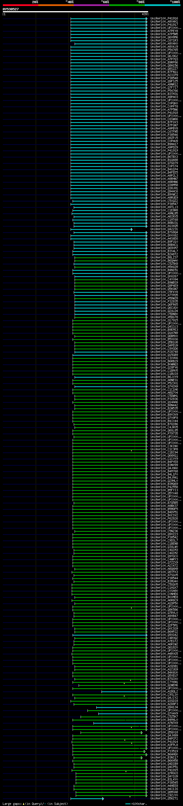Select hit UniRef100_A1BQL2

point(164,691)
